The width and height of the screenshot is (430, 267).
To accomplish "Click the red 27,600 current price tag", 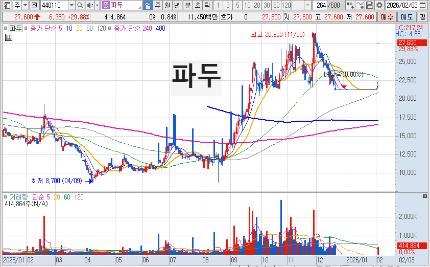I will (412, 42).
